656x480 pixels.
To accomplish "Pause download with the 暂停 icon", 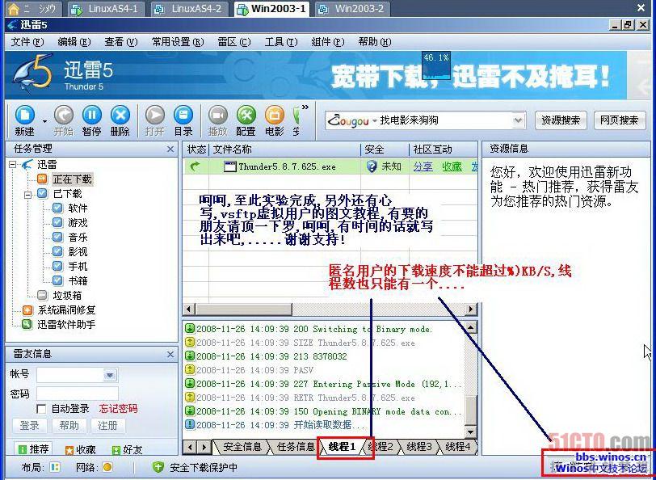I will click(91, 115).
